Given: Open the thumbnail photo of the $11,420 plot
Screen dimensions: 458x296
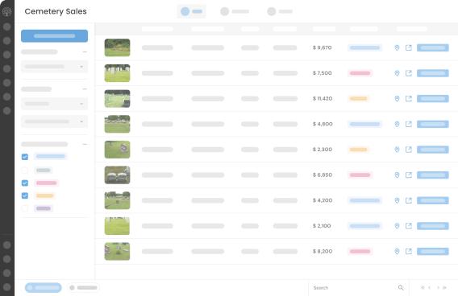Looking at the screenshot, I should pos(117,98).
